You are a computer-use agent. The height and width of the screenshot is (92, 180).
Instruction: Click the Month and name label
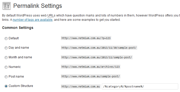(x=20, y=57)
